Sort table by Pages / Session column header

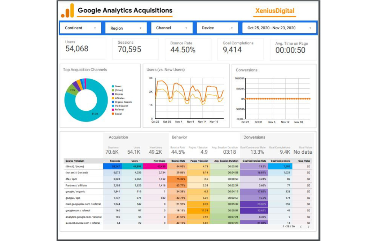[x=199, y=161]
